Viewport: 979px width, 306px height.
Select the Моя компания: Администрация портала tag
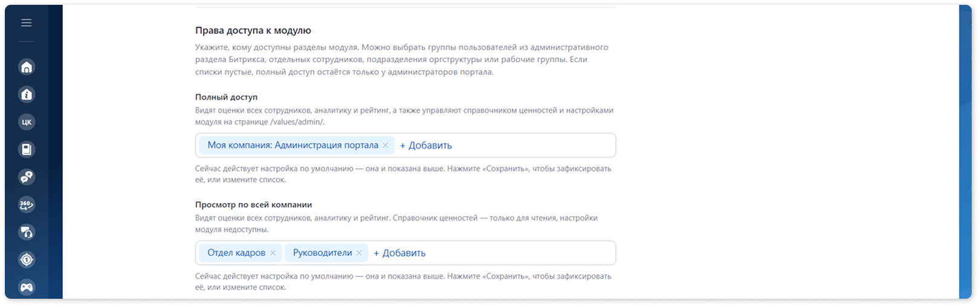pyautogui.click(x=293, y=145)
